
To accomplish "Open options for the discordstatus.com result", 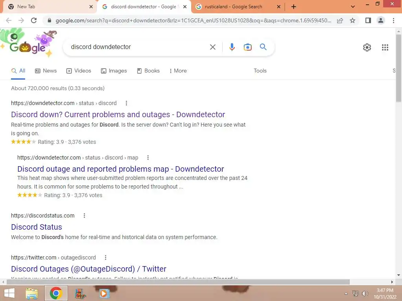I will pyautogui.click(x=84, y=216).
